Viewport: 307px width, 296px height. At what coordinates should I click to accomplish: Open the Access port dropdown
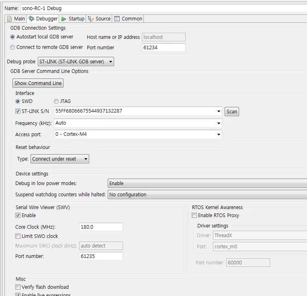click(138, 134)
